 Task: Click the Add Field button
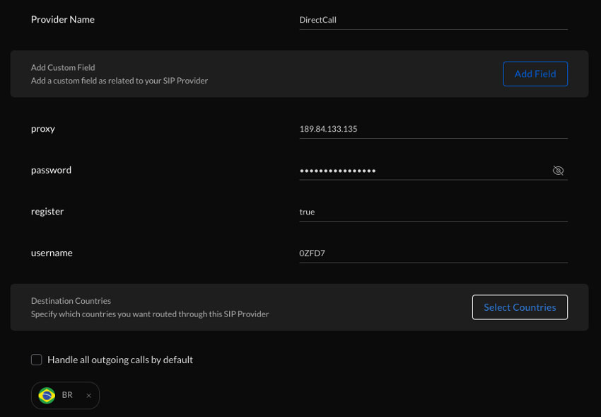click(535, 74)
